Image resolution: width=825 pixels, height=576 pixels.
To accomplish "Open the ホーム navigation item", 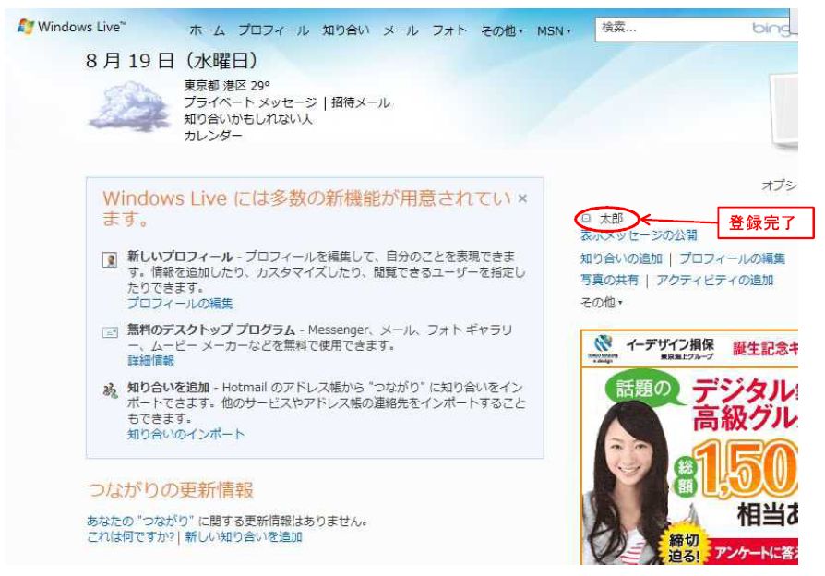I will [x=208, y=30].
